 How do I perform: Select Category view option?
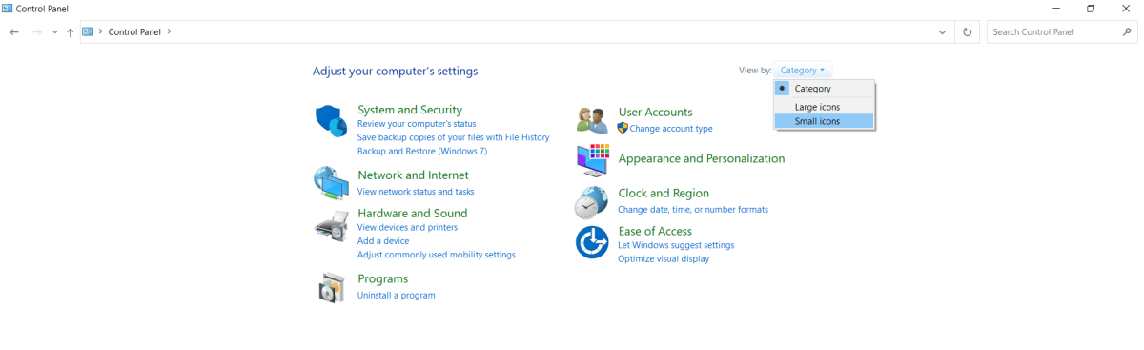[824, 88]
